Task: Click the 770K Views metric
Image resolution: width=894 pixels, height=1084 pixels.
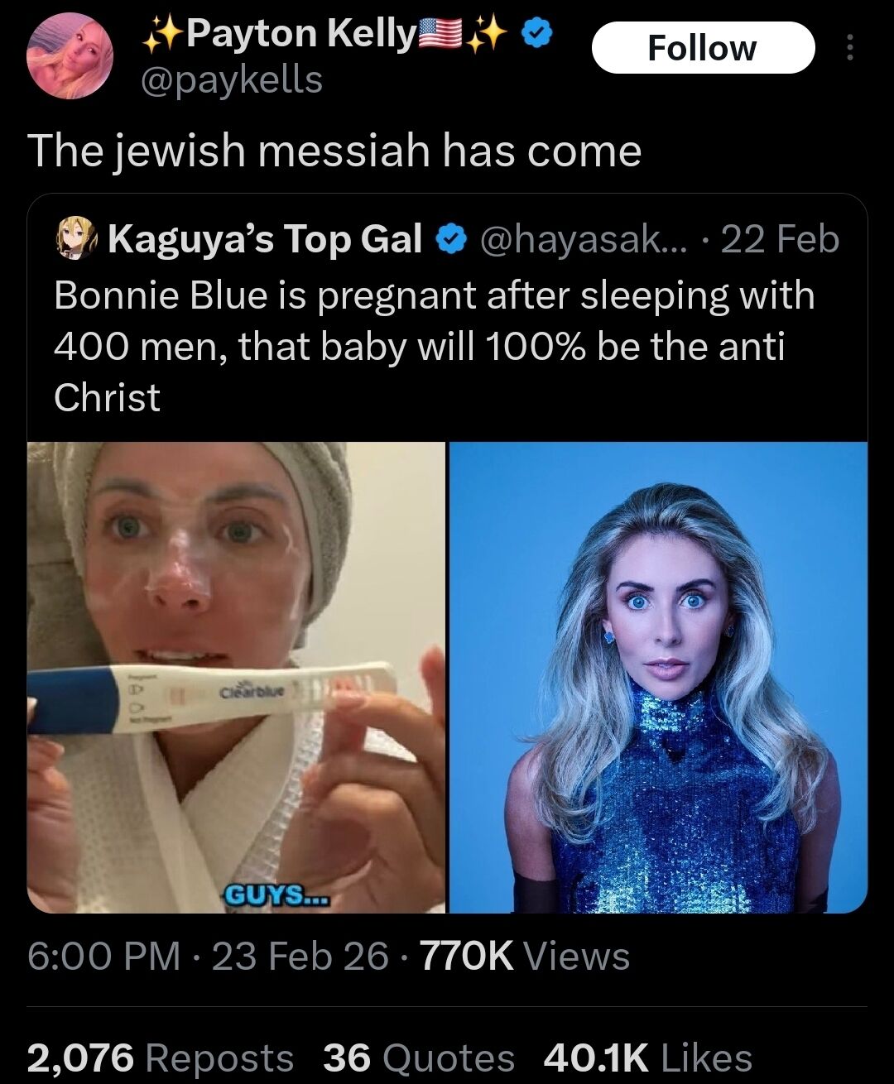Action: pos(523,957)
